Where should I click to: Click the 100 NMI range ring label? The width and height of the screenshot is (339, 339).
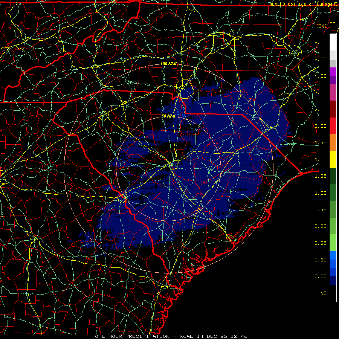[x=168, y=64]
